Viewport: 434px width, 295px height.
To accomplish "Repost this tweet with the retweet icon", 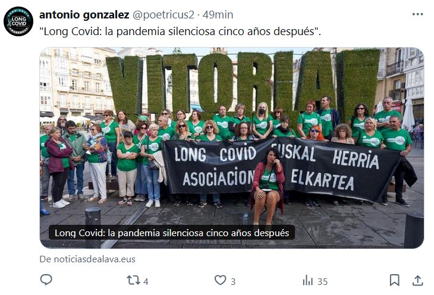I will (133, 280).
